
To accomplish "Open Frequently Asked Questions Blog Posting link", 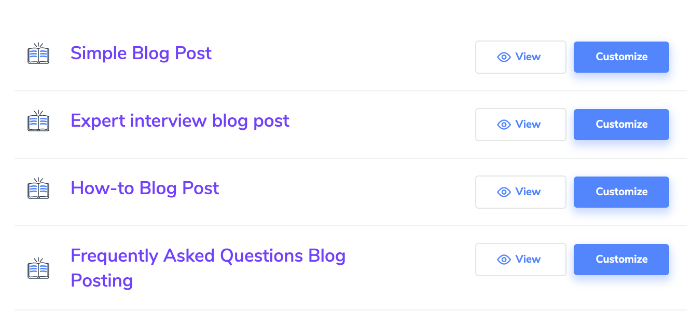I will (207, 256).
